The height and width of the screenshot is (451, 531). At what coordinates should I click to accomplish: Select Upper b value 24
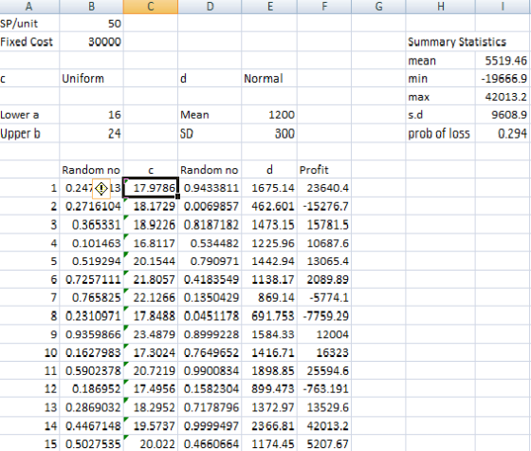[x=91, y=133]
